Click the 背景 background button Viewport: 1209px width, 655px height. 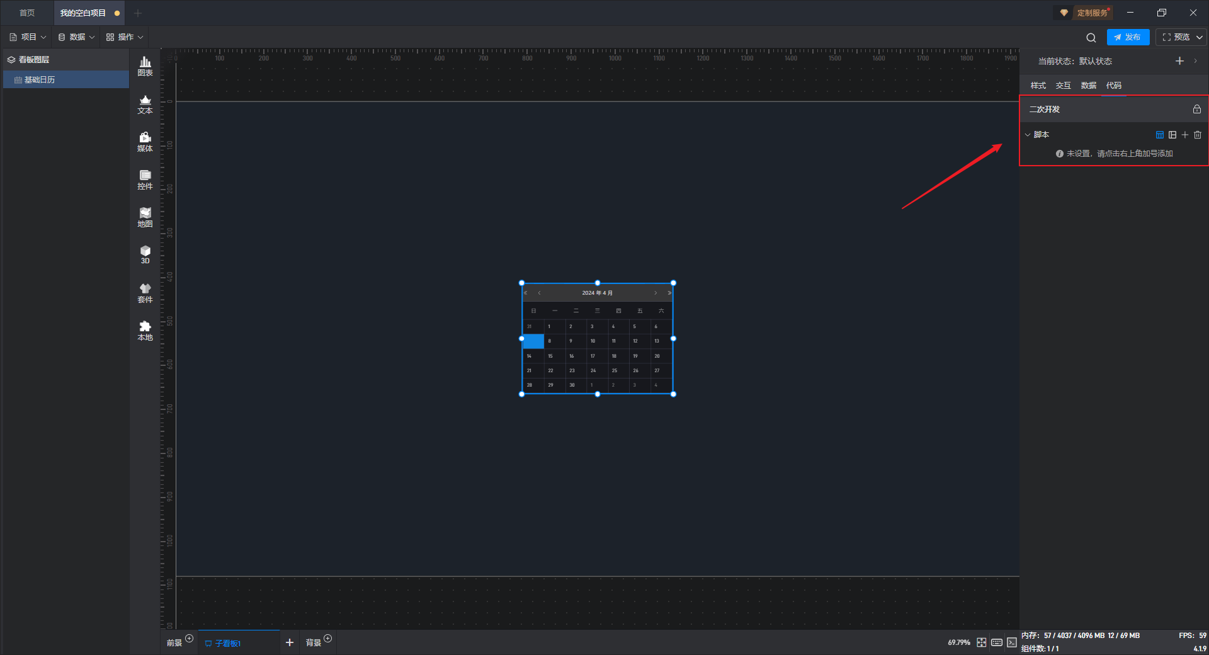tap(314, 643)
